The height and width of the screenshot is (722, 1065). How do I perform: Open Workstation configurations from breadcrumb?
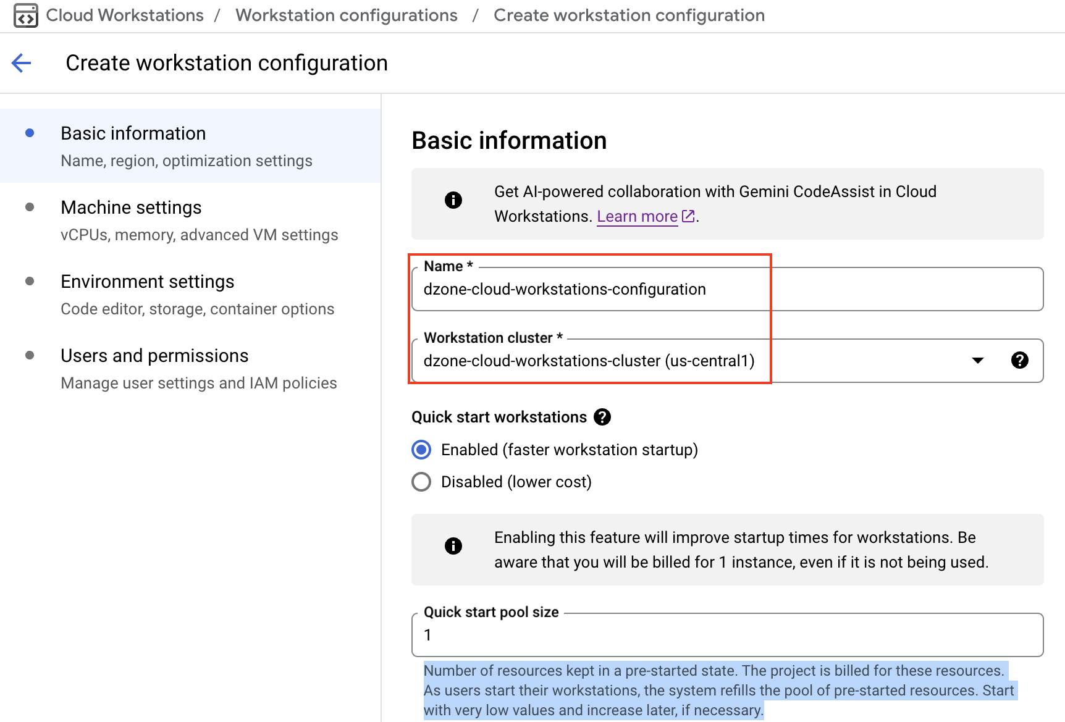(x=346, y=15)
